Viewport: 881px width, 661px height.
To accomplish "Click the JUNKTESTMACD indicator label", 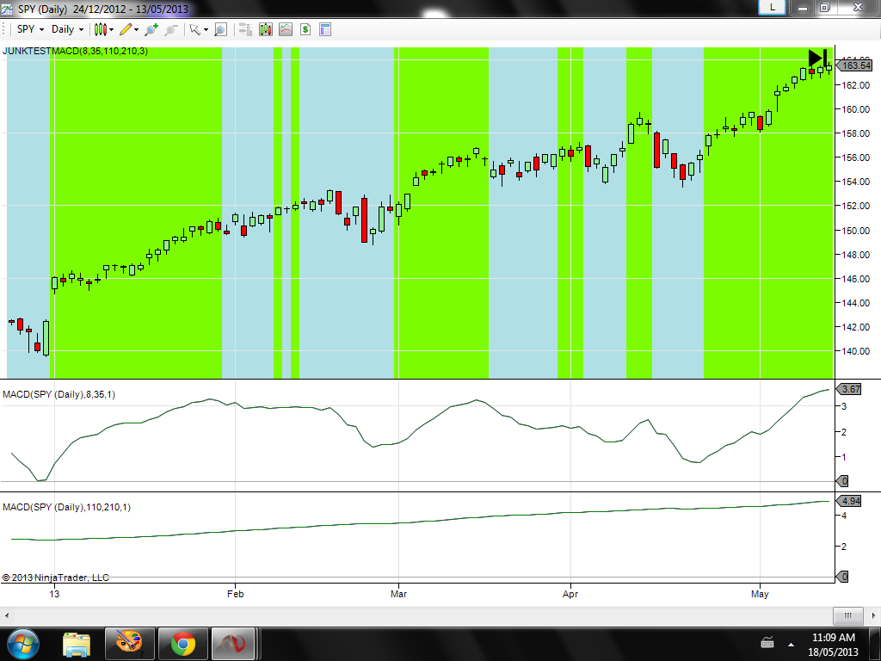I will pos(76,51).
